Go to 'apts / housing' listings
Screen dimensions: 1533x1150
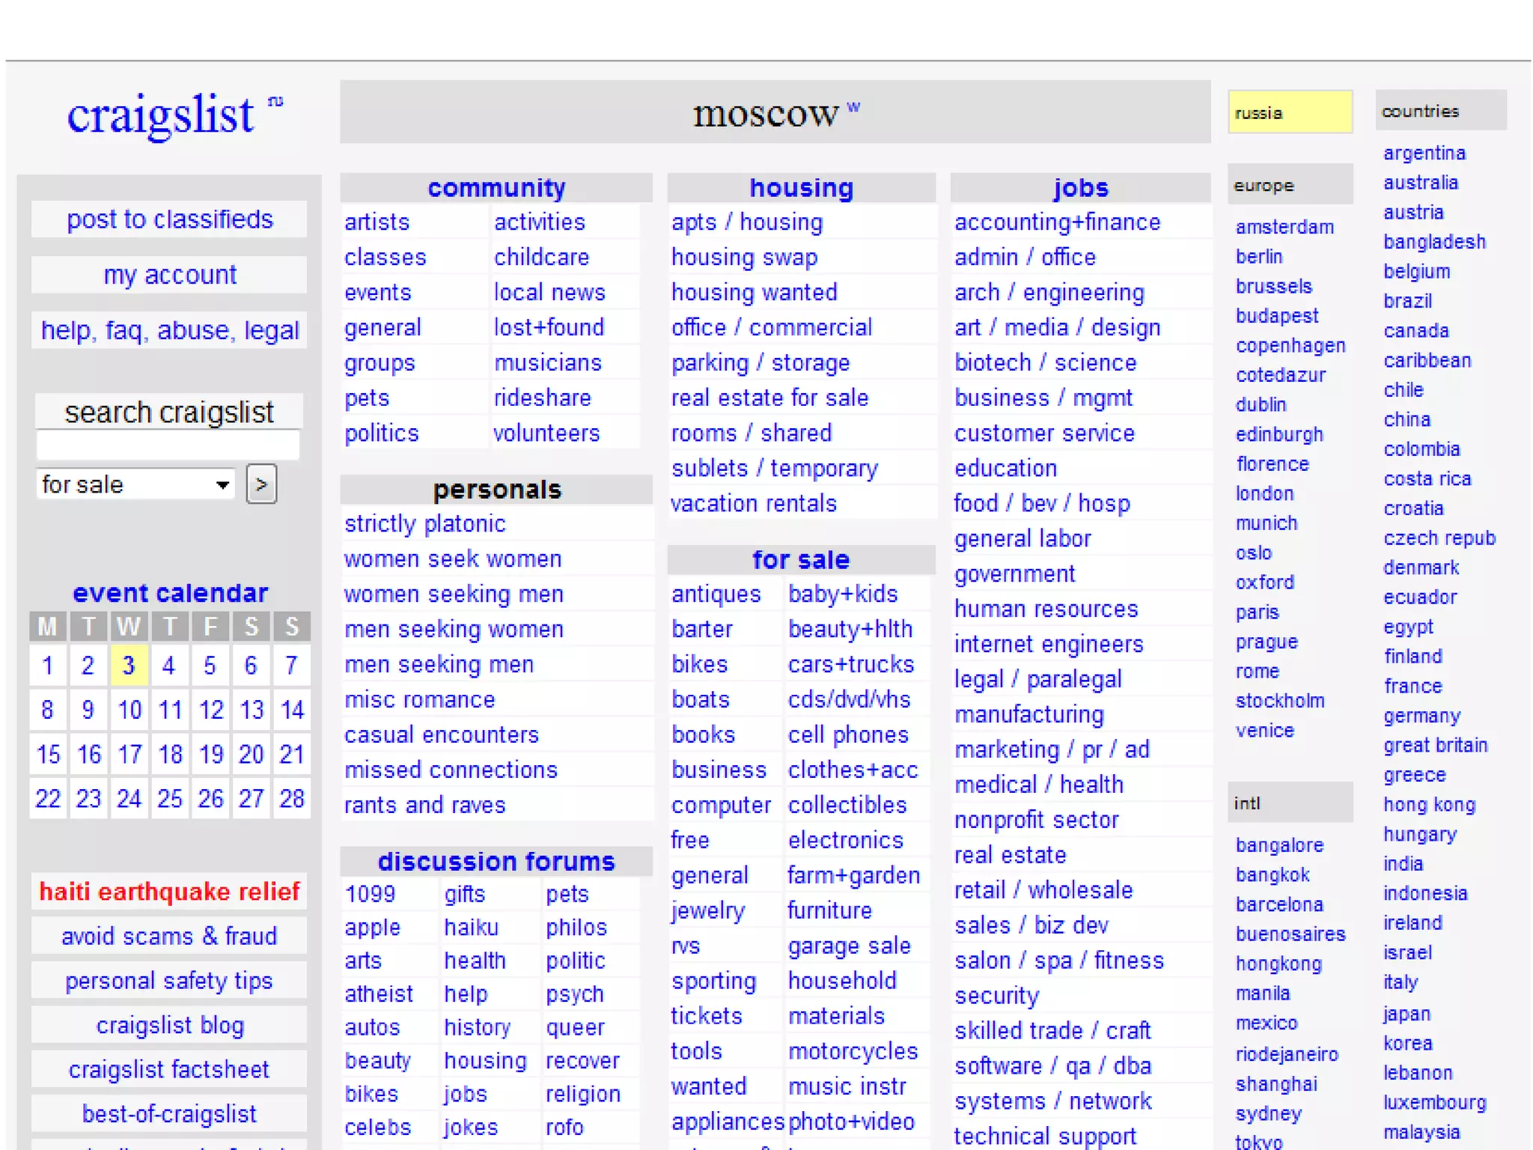(x=747, y=222)
